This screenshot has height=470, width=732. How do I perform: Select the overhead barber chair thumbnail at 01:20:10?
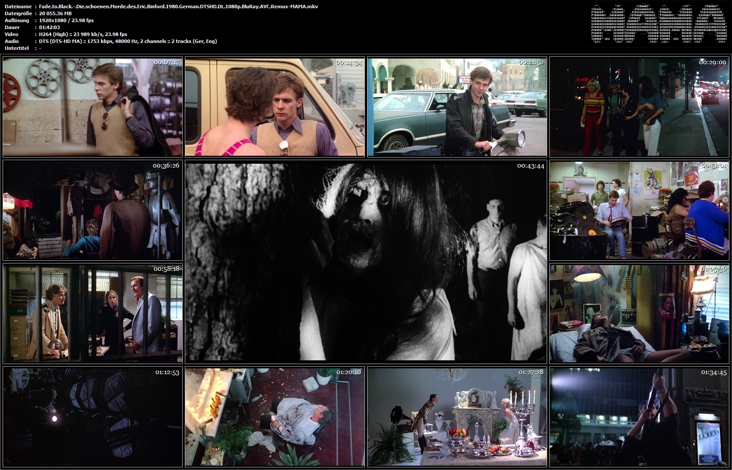(x=275, y=417)
